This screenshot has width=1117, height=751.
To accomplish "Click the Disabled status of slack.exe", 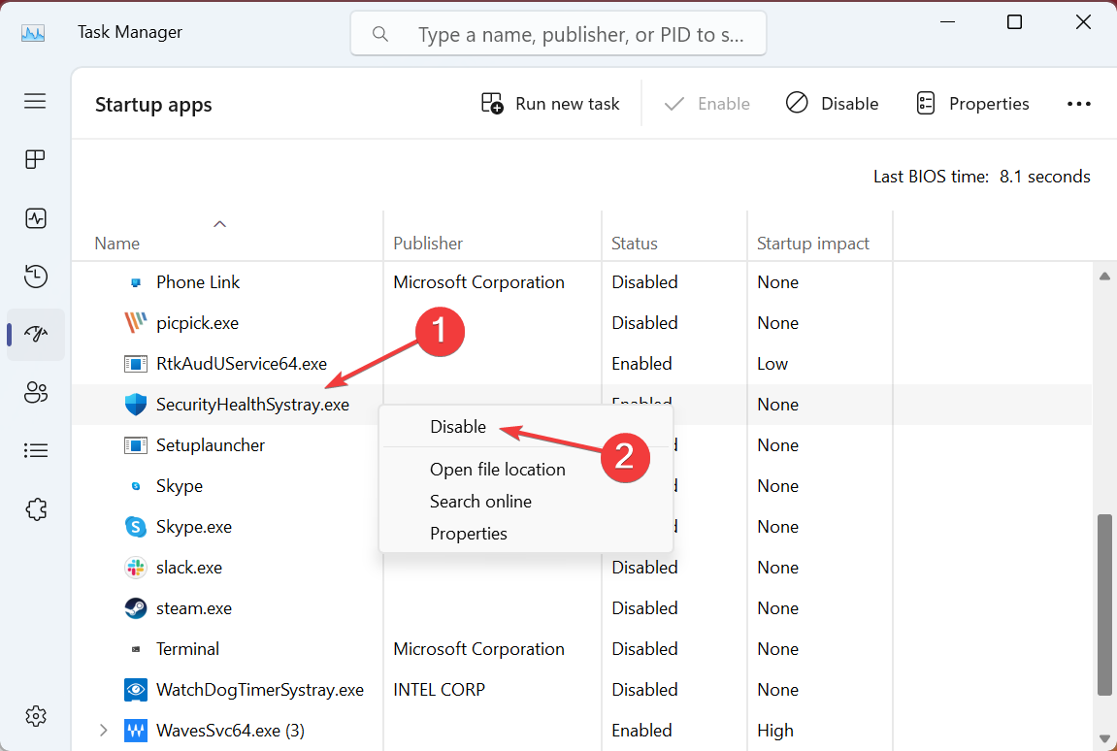I will pyautogui.click(x=644, y=568).
